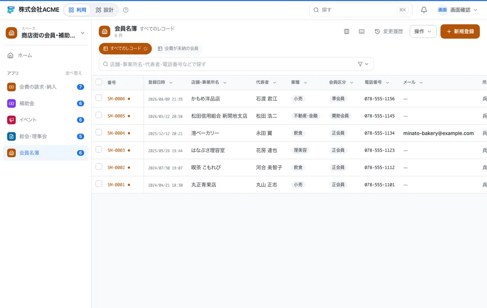Check the SM-0004 row checkbox

99,132
